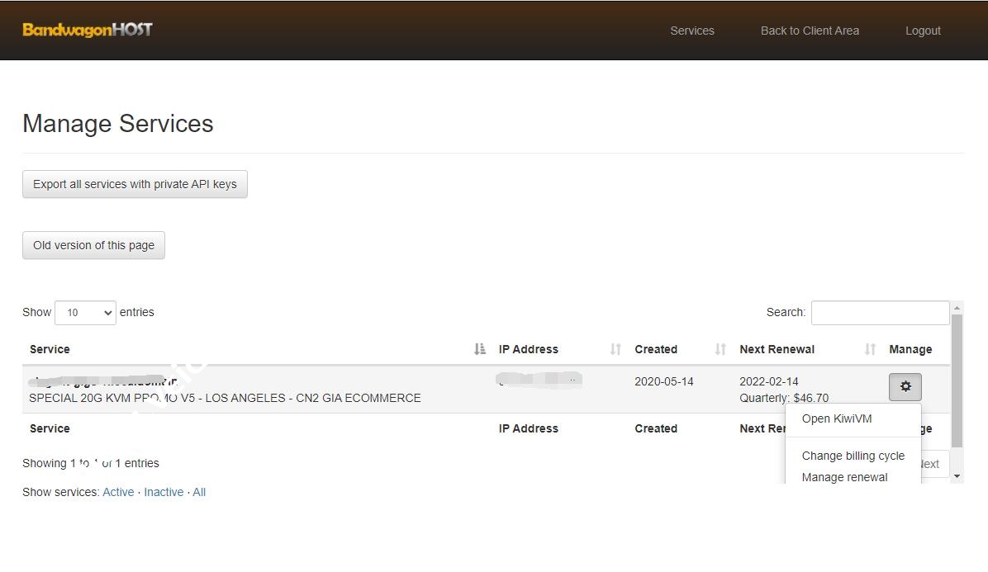Show Inactive services

164,492
